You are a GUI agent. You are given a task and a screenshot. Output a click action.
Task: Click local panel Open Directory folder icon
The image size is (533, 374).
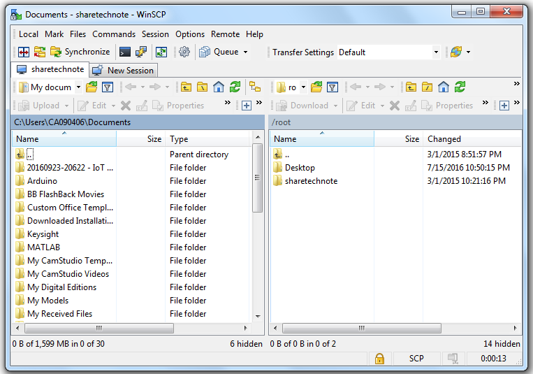click(x=92, y=87)
